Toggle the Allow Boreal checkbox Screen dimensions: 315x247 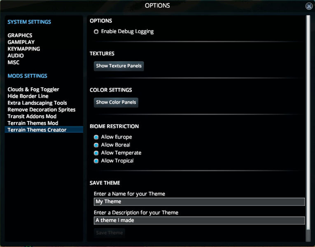coord(96,145)
